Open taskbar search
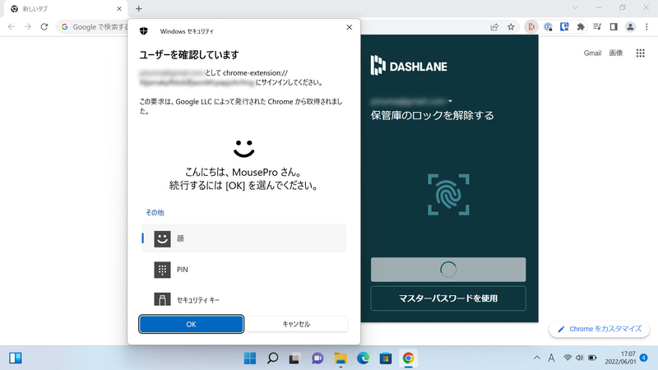 [x=272, y=358]
